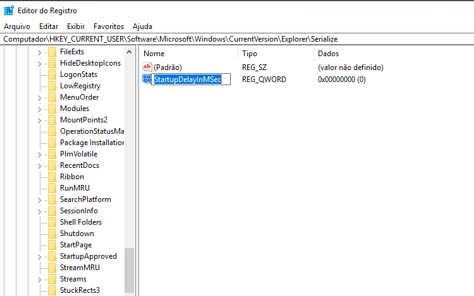Click the REG_SZ type cell
Viewport: 474px width, 296px height.
coord(254,68)
